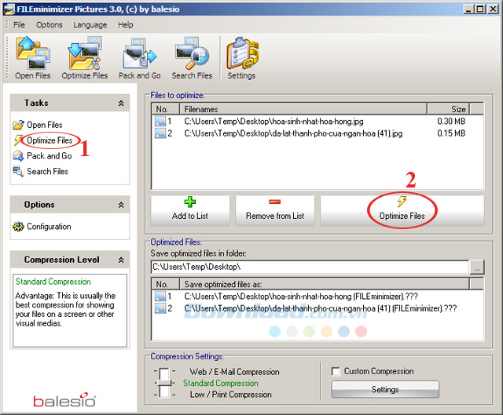
Task: Select Optimize Files in the Tasks panel
Action: point(50,140)
